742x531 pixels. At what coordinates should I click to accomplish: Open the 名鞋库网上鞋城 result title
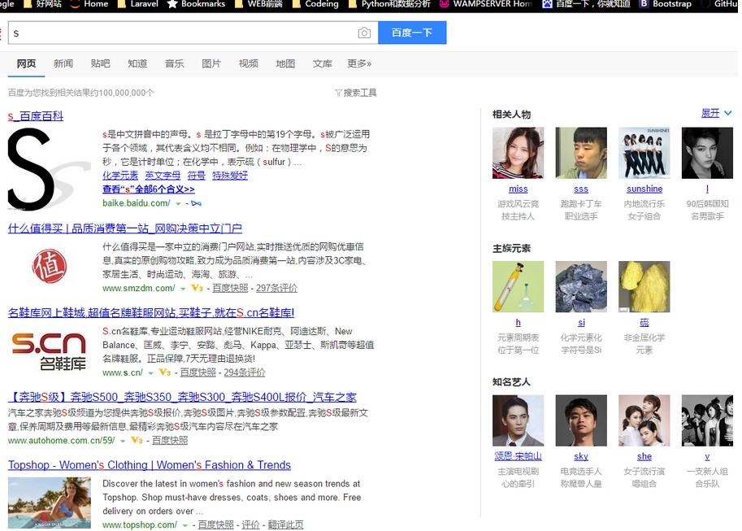click(151, 312)
